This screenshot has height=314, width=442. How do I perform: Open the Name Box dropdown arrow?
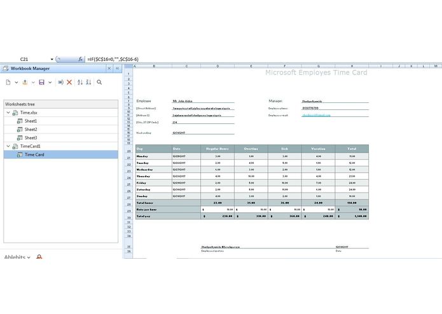(52, 59)
